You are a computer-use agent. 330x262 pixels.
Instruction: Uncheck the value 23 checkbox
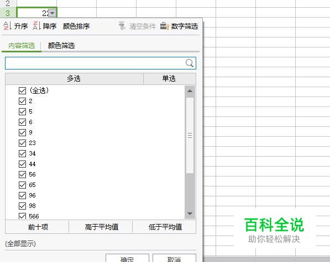(x=22, y=143)
